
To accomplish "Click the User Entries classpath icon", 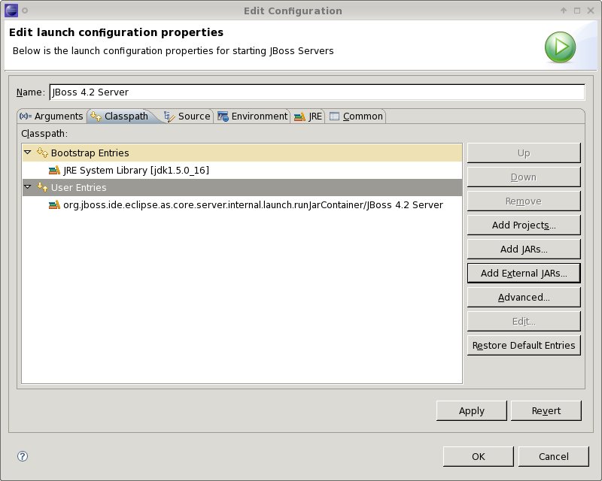I will point(42,187).
